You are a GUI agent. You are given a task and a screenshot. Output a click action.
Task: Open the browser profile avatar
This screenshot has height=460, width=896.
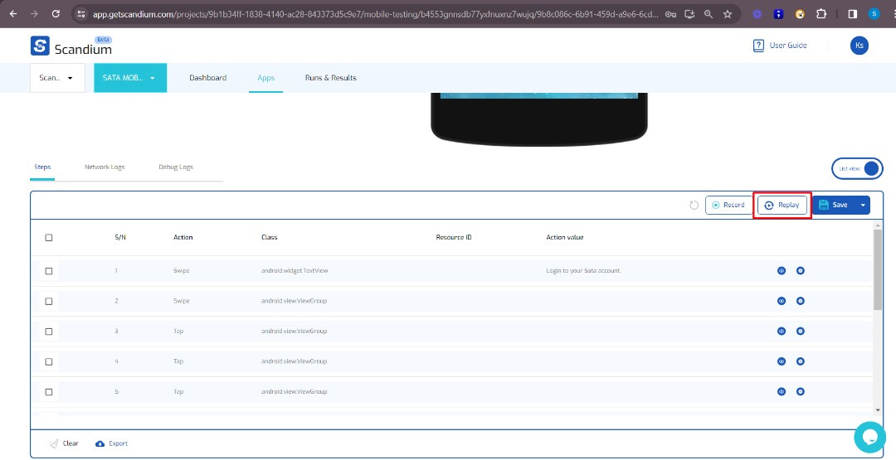coord(874,14)
